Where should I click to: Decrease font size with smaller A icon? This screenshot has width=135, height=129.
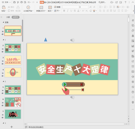[x=94, y=7]
